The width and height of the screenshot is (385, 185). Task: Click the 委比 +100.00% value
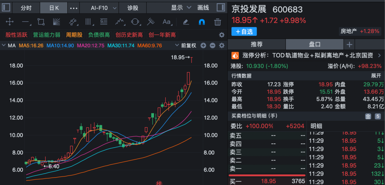click(x=260, y=126)
